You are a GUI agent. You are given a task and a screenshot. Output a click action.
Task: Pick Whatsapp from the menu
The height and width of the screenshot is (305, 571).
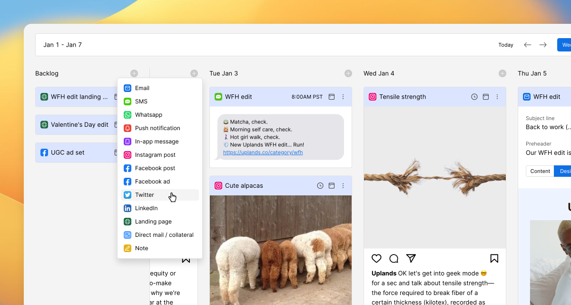[160, 115]
